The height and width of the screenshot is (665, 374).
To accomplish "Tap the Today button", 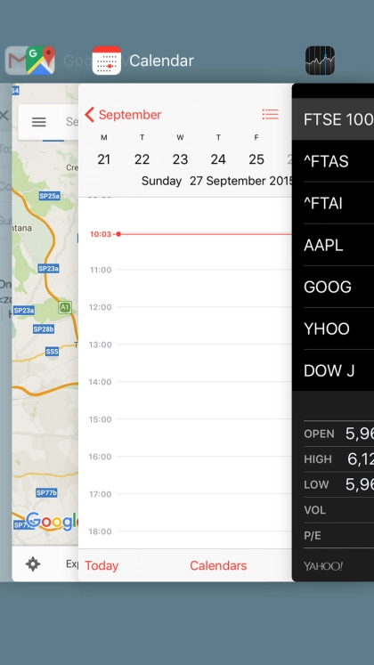I will pos(102,566).
